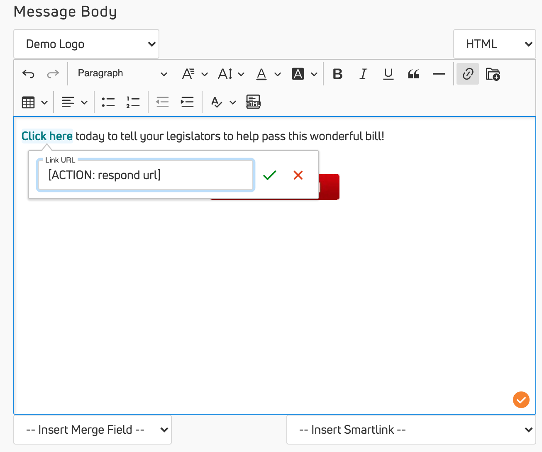
Task: Click the Undo arrow icon
Action: point(28,74)
